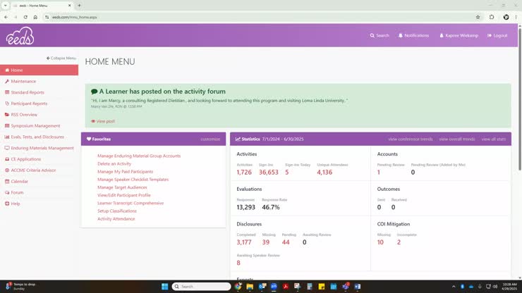This screenshot has height=293, width=522.
Task: Open Manage Enduring Material Group Accounts
Action: click(139, 156)
